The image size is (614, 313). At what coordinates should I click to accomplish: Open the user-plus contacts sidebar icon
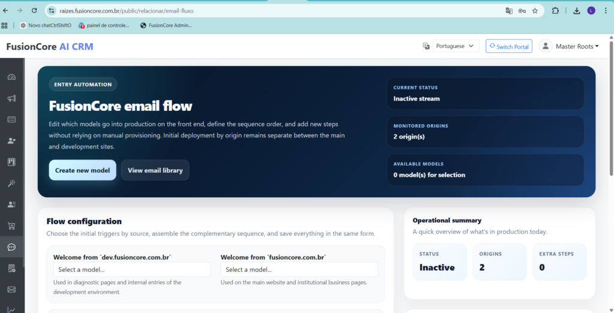click(11, 141)
